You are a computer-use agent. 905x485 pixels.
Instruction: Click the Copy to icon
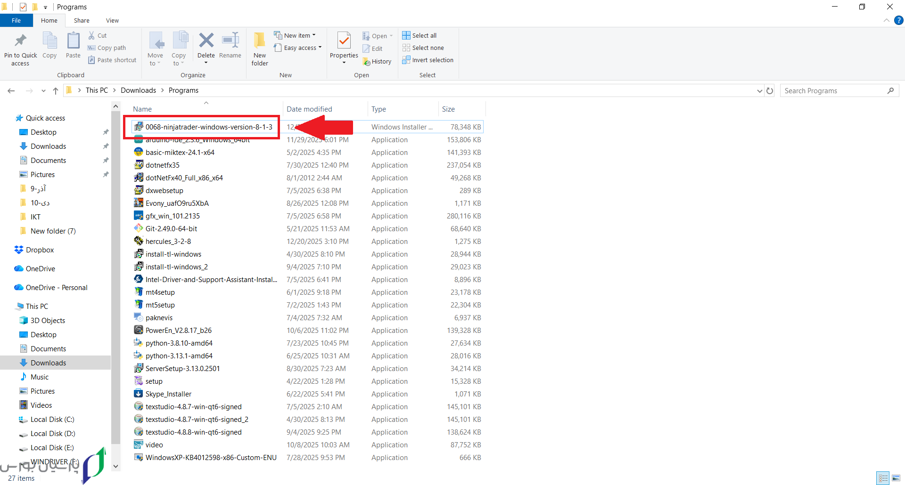[180, 41]
